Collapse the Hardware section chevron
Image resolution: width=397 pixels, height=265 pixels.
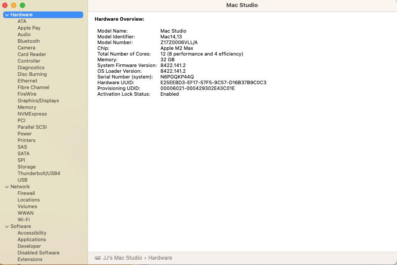7,15
